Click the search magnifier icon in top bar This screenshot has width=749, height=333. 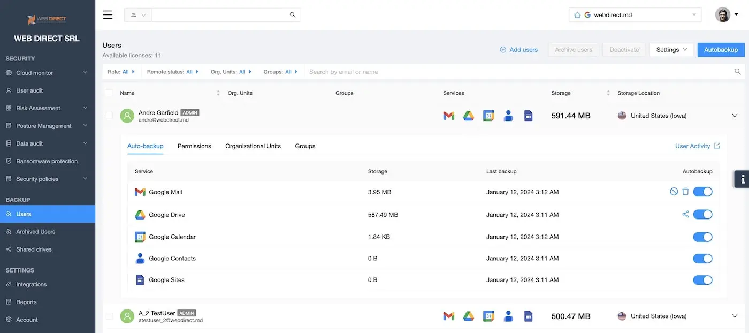click(x=293, y=15)
